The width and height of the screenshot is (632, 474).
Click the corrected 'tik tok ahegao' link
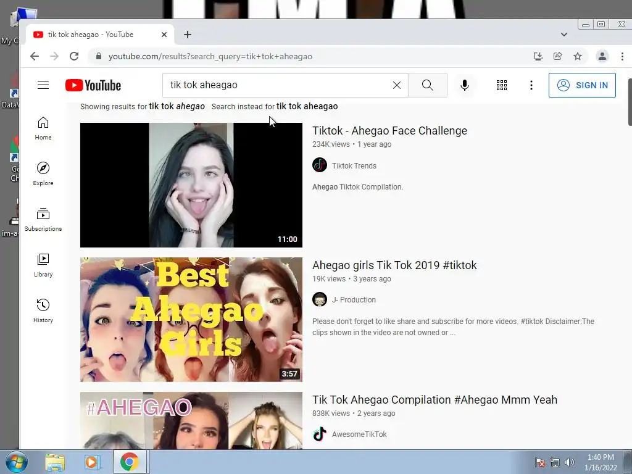pos(177,106)
